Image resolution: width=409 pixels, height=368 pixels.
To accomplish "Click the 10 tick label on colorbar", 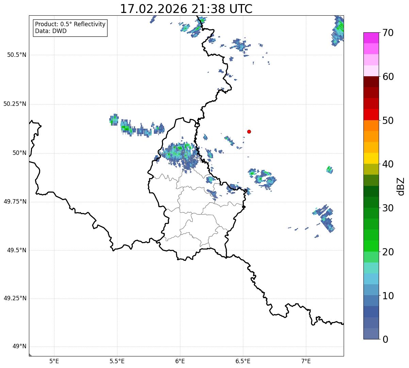I will click(388, 295).
